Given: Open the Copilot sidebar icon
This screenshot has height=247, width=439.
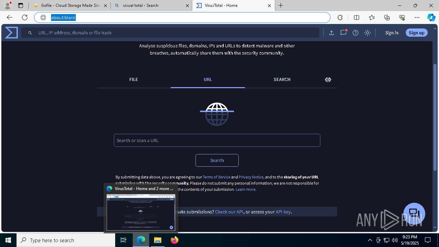Looking at the screenshot, I should coord(431,17).
